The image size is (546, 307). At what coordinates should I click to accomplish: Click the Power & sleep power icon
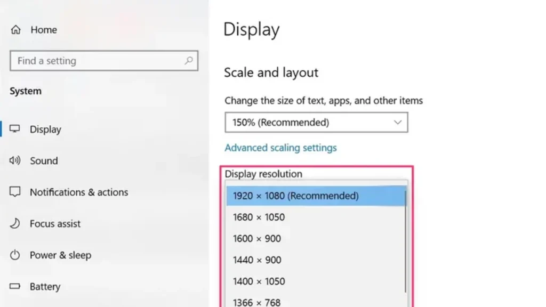[14, 255]
